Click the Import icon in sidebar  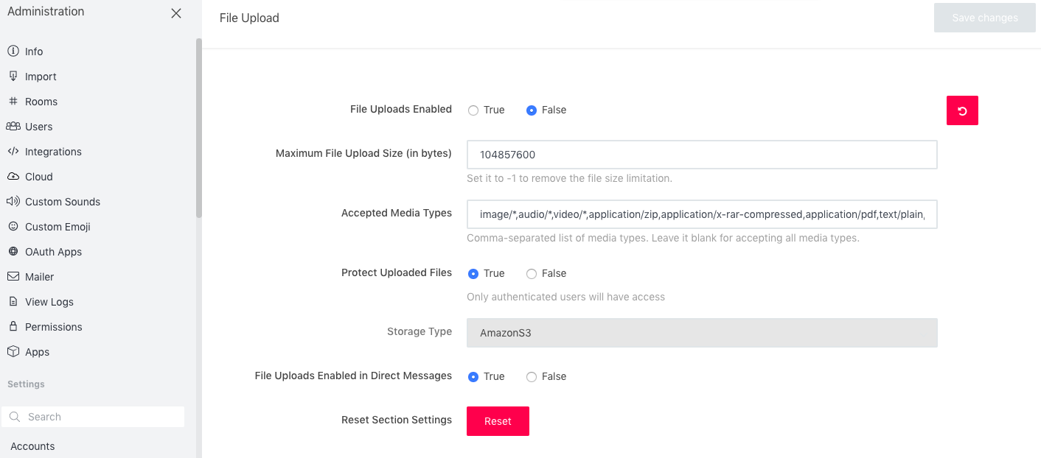click(13, 76)
